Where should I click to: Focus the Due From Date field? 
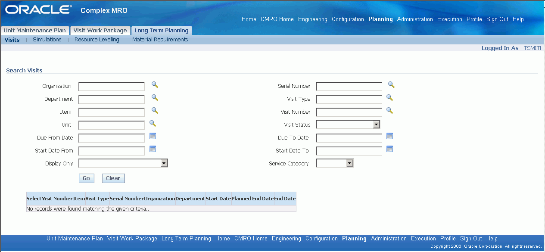pos(112,138)
